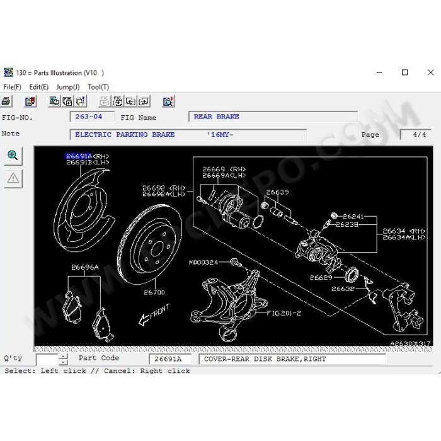This screenshot has width=441, height=441.
Task: Click the FIG Name field REAR BRAKE
Action: click(x=273, y=117)
